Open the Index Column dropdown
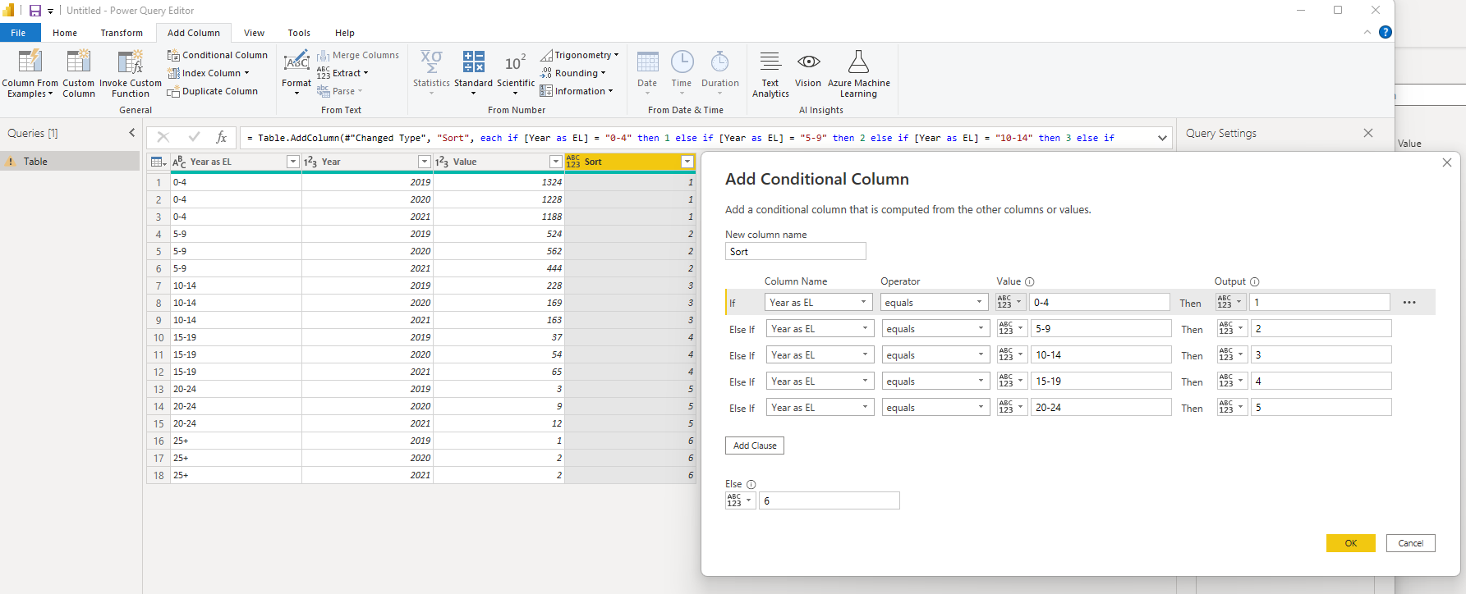The height and width of the screenshot is (594, 1466). click(x=209, y=73)
